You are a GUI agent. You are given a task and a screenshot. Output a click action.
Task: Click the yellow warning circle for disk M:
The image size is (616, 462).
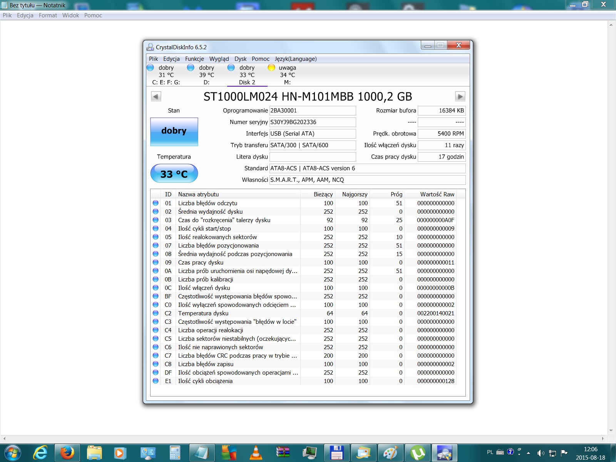pos(271,68)
